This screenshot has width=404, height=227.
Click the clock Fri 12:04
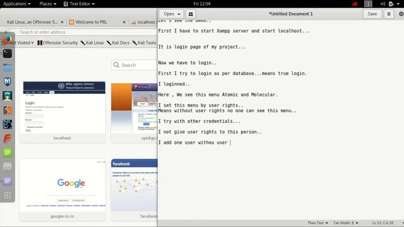pos(202,4)
